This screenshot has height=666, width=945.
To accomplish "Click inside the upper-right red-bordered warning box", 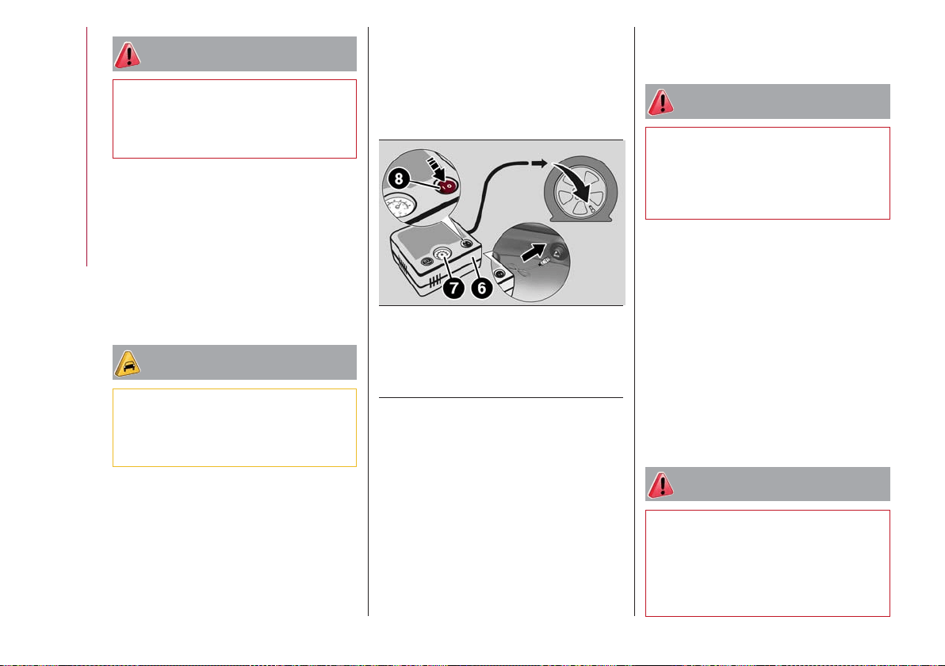I will tap(767, 173).
